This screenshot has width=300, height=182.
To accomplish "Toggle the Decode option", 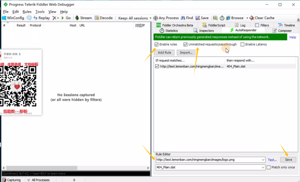I will (x=103, y=18).
